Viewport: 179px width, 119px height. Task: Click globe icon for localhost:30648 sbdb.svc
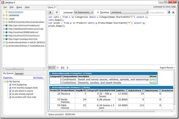[x=6, y=32]
